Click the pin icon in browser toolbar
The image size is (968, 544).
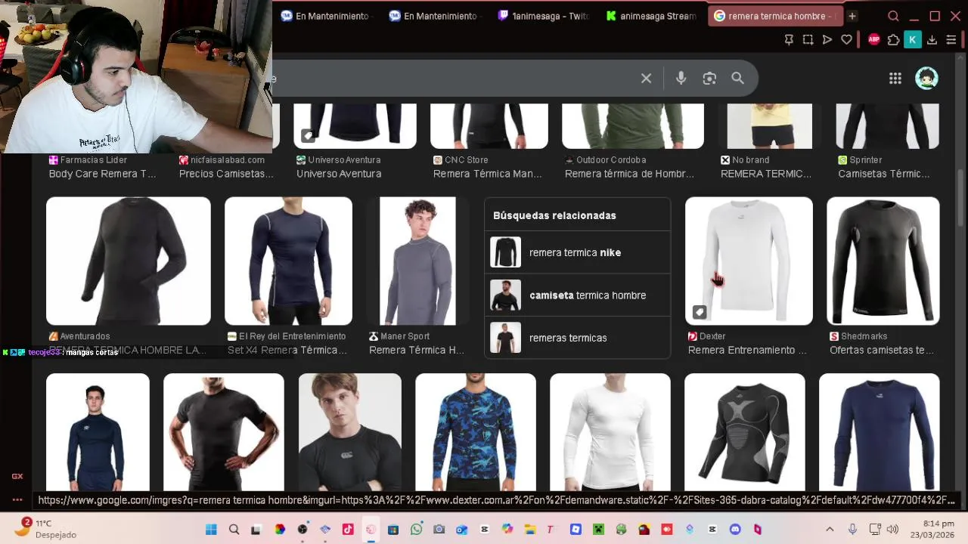(x=789, y=39)
